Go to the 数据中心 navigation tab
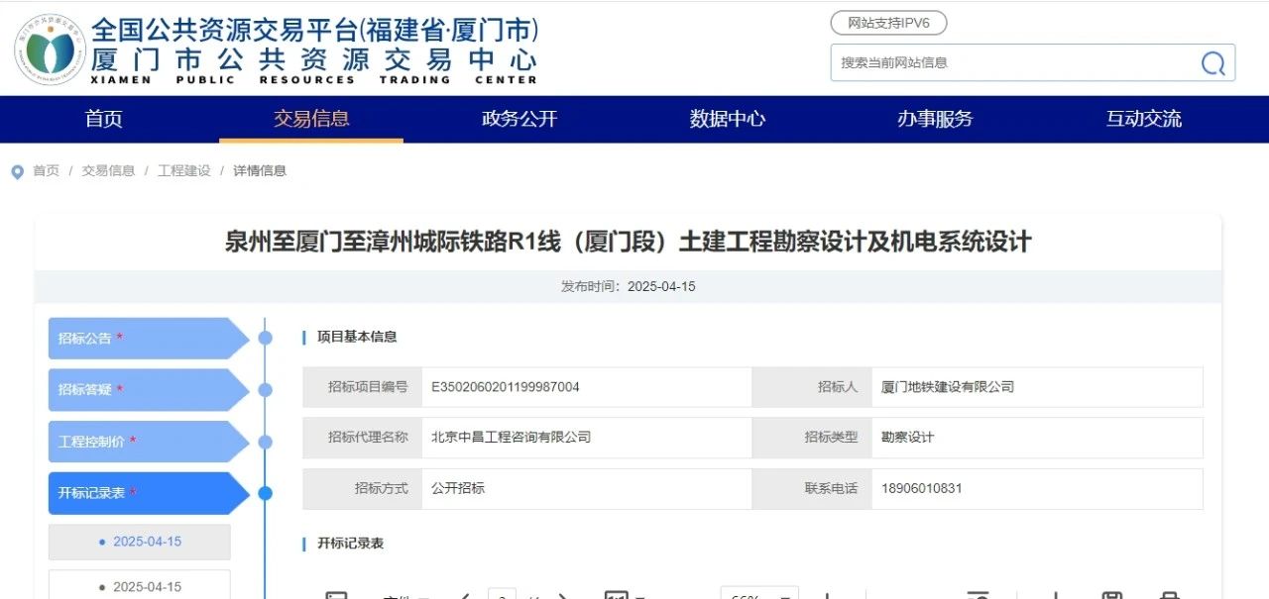1269x599 pixels. pyautogui.click(x=728, y=119)
